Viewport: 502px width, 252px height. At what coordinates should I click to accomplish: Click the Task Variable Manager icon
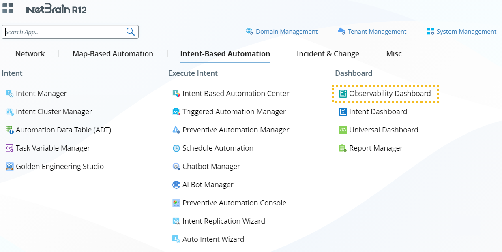[9, 148]
